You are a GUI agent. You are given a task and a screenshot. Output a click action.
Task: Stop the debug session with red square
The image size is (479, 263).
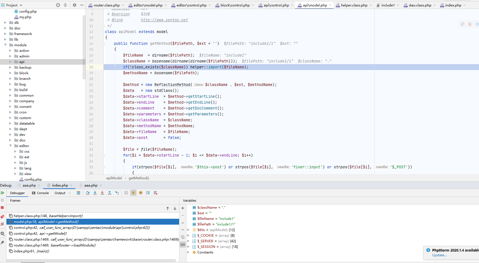(2, 208)
